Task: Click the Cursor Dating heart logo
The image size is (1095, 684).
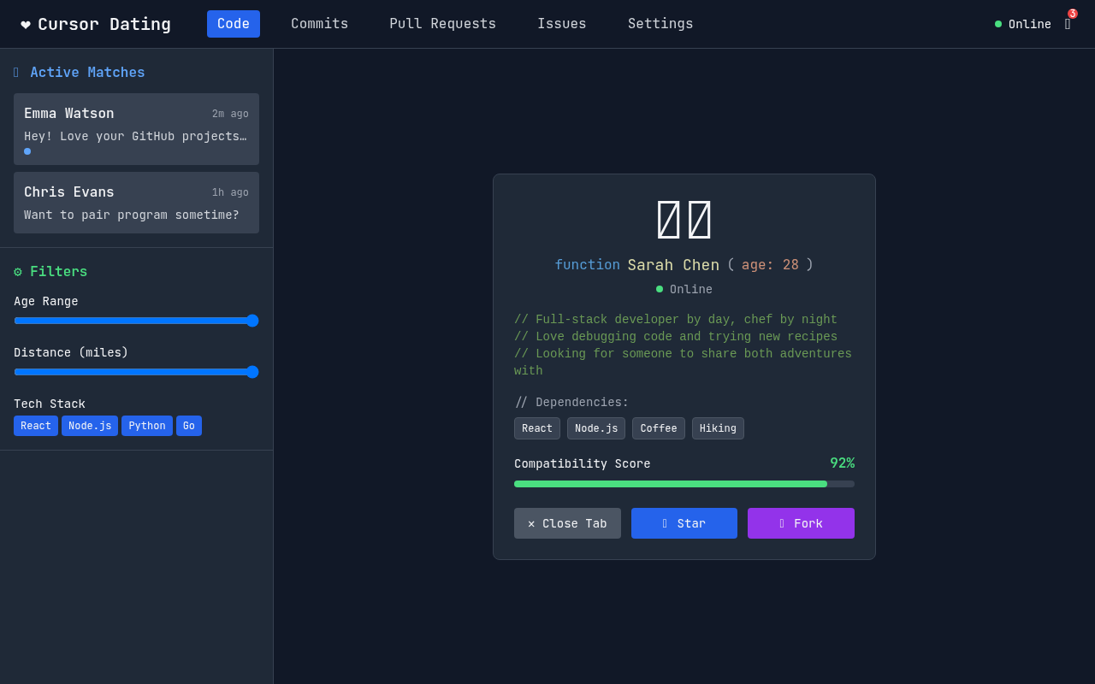Action: [26, 24]
